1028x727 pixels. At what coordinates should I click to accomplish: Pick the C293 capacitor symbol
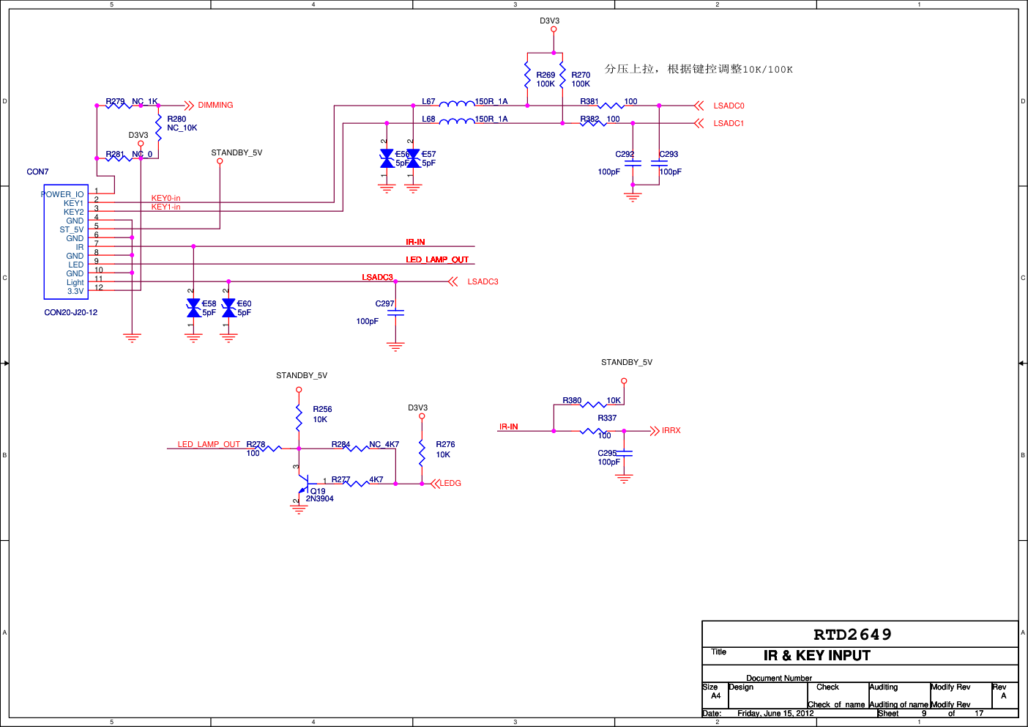point(659,163)
